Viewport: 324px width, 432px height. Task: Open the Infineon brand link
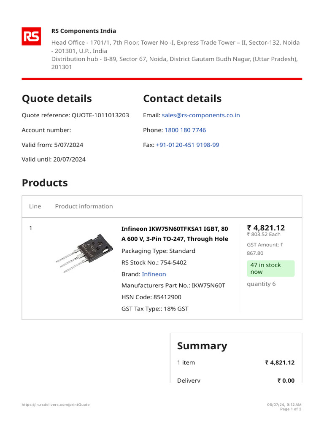[x=154, y=274]
